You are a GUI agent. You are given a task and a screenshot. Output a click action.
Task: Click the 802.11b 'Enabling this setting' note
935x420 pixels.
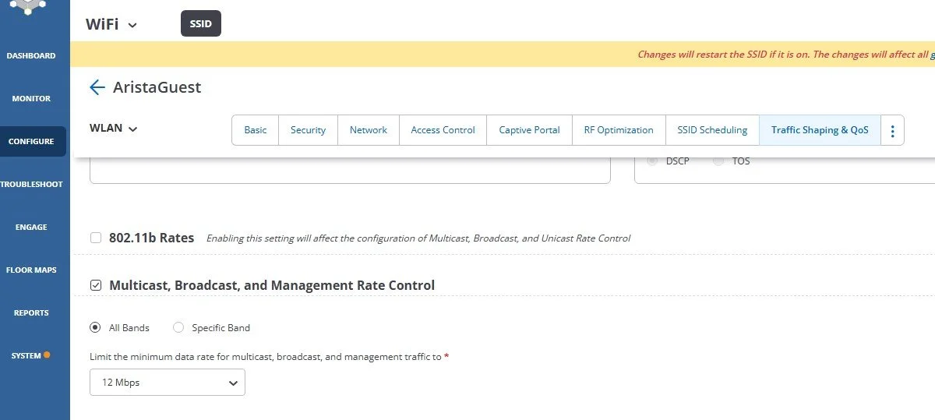pos(418,238)
